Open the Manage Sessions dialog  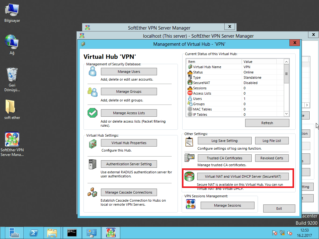pos(227,205)
